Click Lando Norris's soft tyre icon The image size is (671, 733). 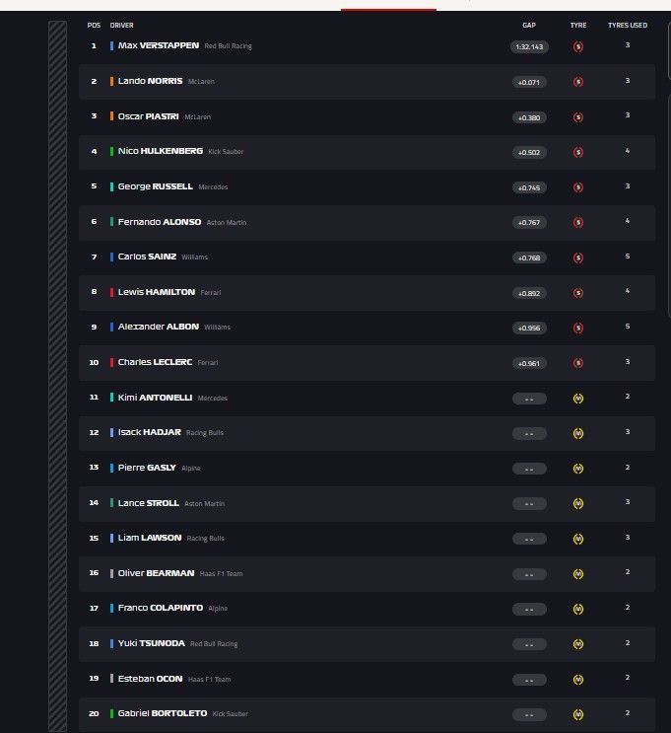pyautogui.click(x=578, y=82)
